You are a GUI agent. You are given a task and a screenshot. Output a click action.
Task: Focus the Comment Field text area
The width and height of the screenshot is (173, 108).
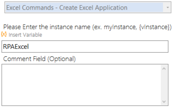click(81, 85)
